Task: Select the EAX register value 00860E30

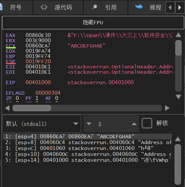Action: pyautogui.click(x=38, y=35)
